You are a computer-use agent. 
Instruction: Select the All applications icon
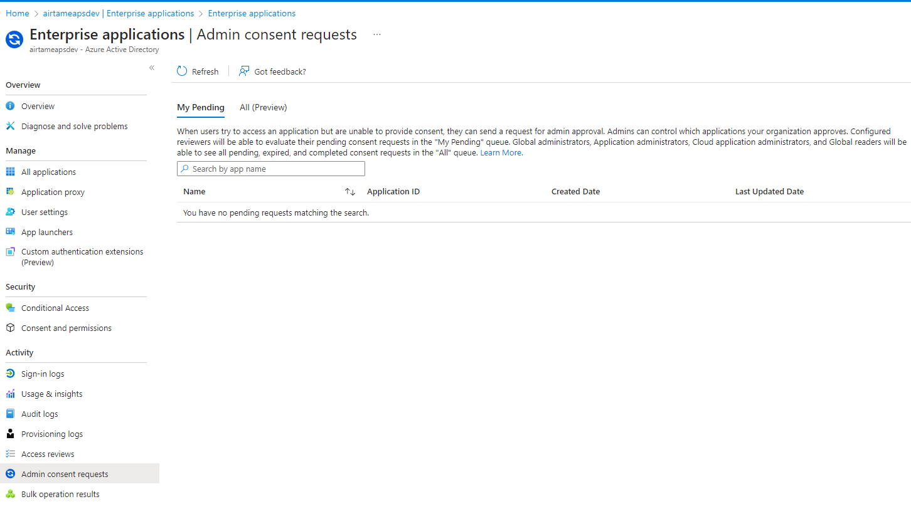click(x=11, y=171)
